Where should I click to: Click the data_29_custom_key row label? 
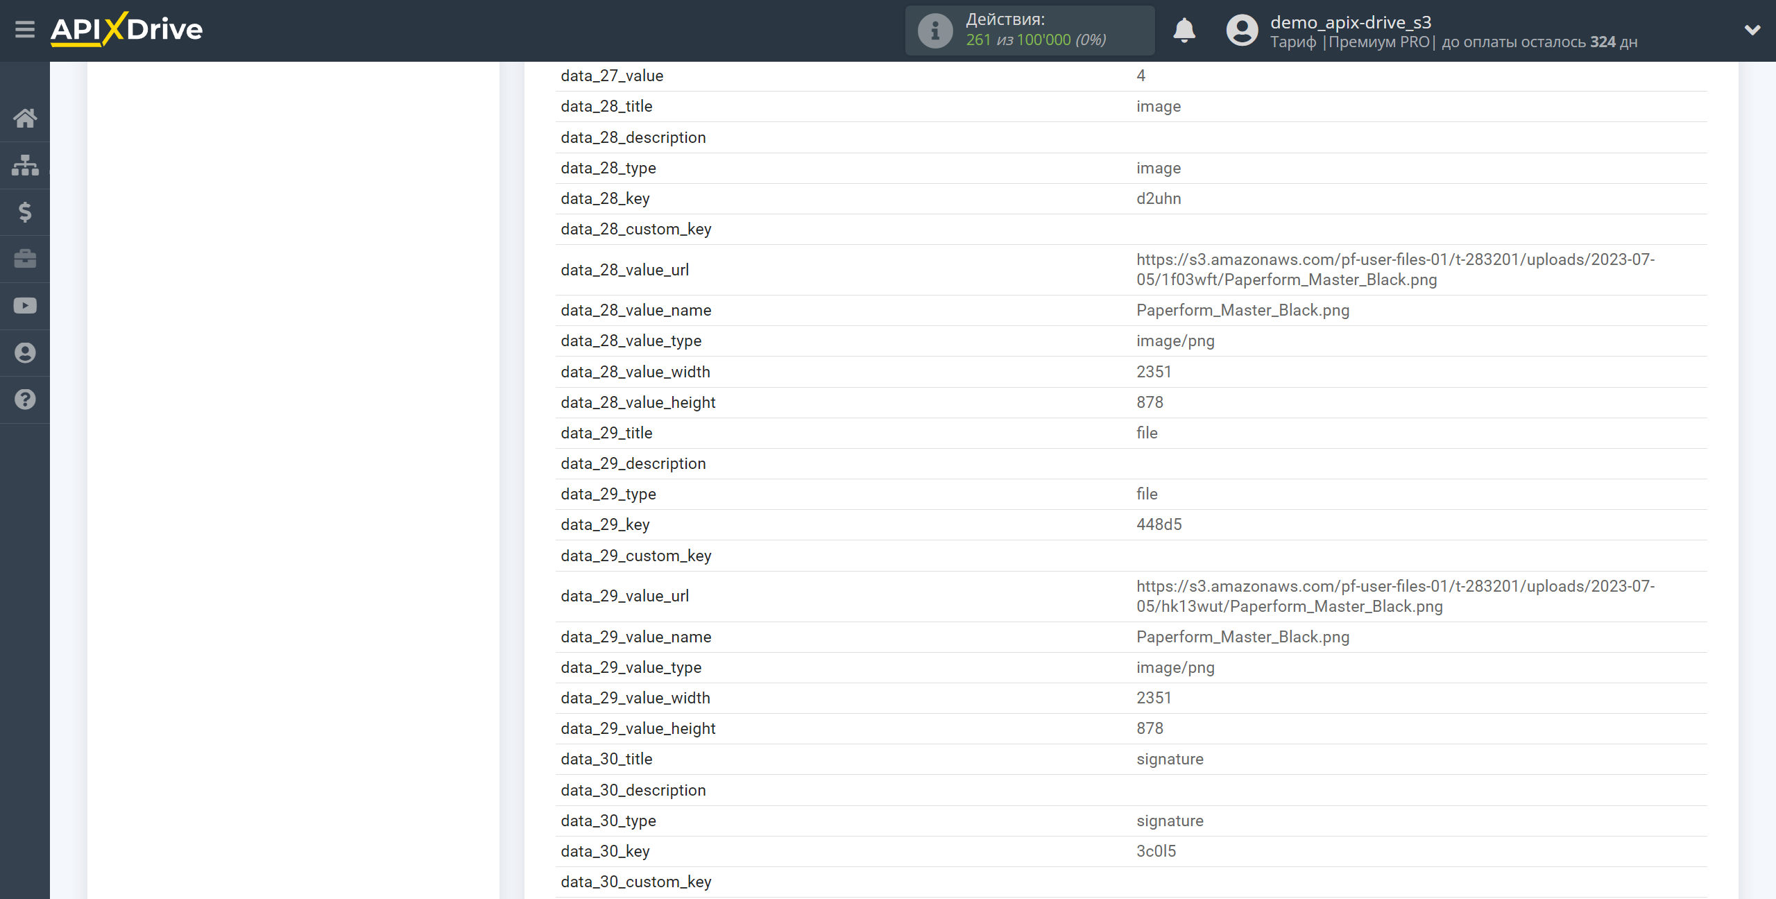[x=635, y=556]
